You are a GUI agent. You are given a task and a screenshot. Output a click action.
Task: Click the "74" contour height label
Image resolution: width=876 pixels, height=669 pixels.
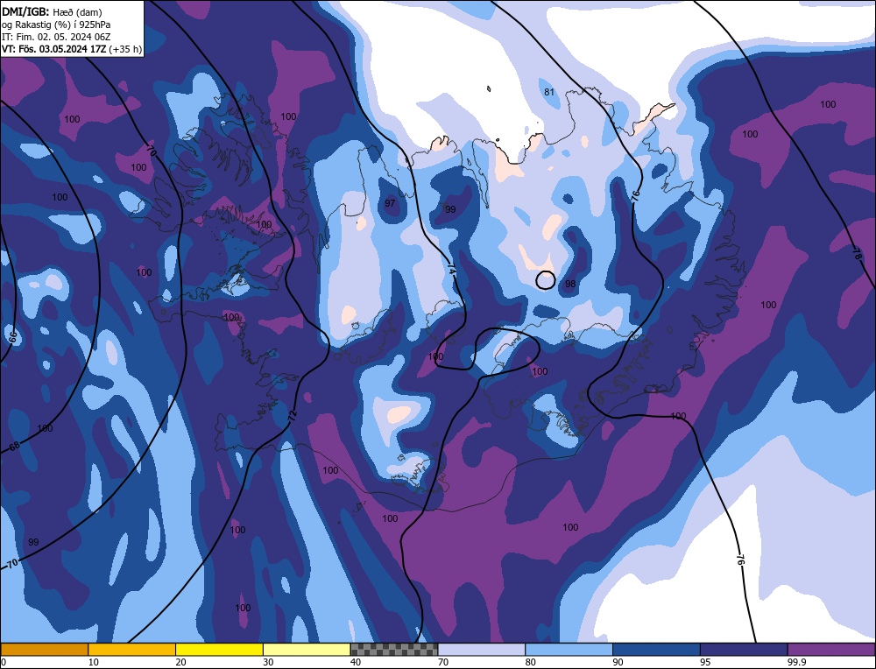click(451, 269)
